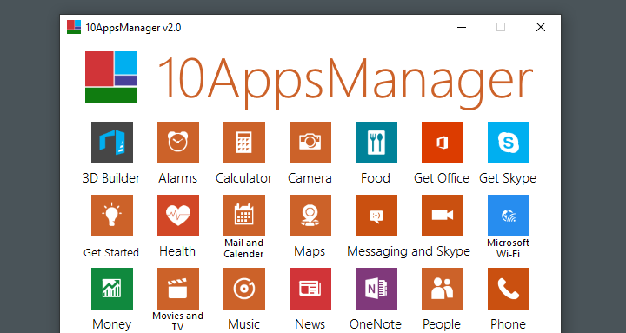Click the Messaging chat bubble tile
The height and width of the screenshot is (333, 626).
pos(376,216)
